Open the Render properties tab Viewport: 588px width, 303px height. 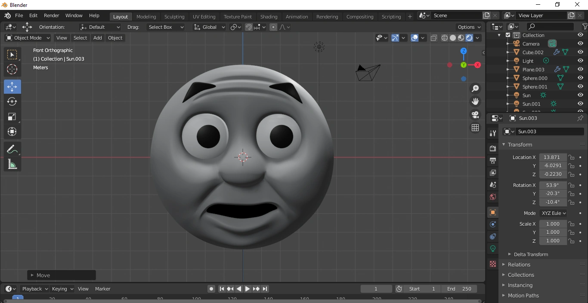(x=492, y=148)
